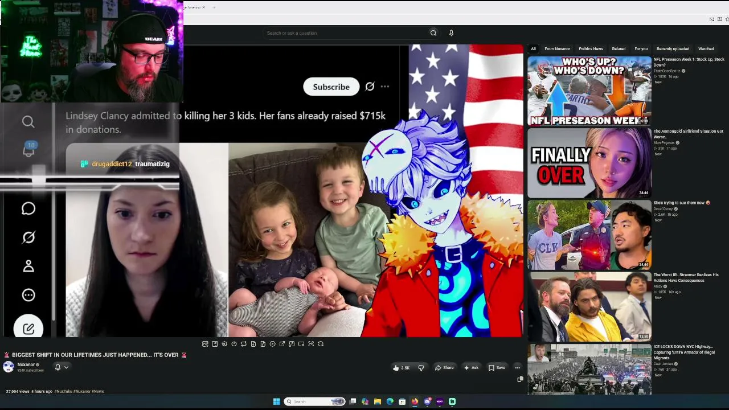Visit the ThatsGoodSports channel link

[667, 71]
